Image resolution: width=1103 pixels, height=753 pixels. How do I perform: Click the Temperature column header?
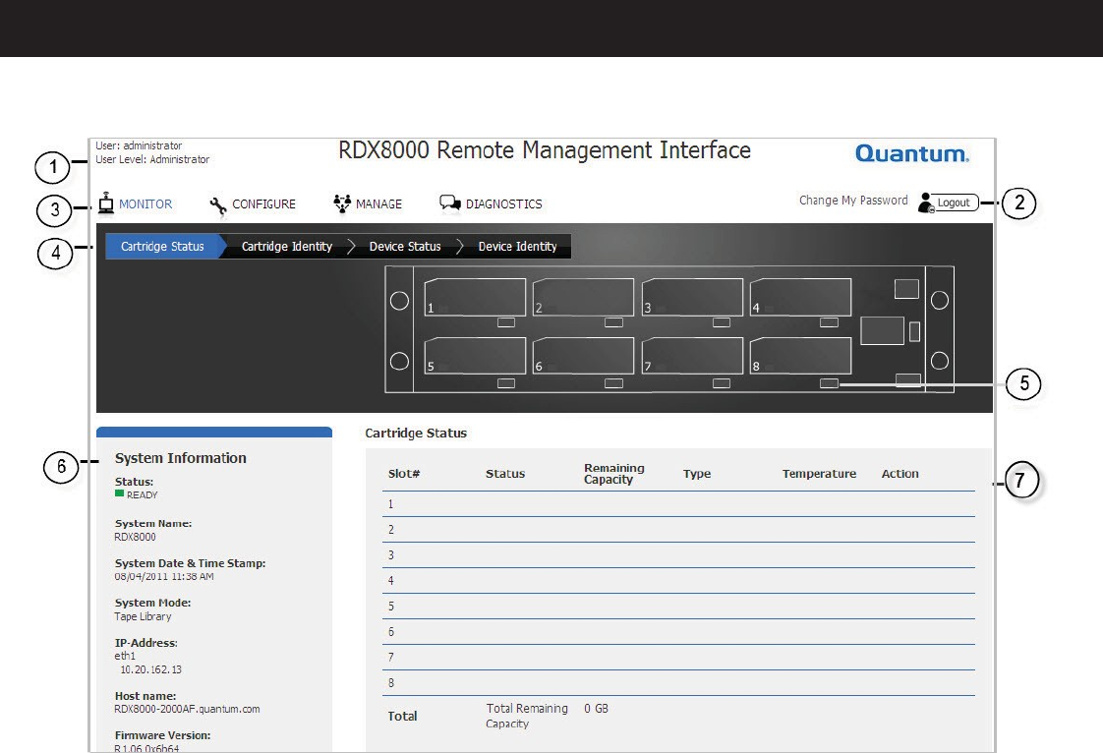[x=820, y=474]
